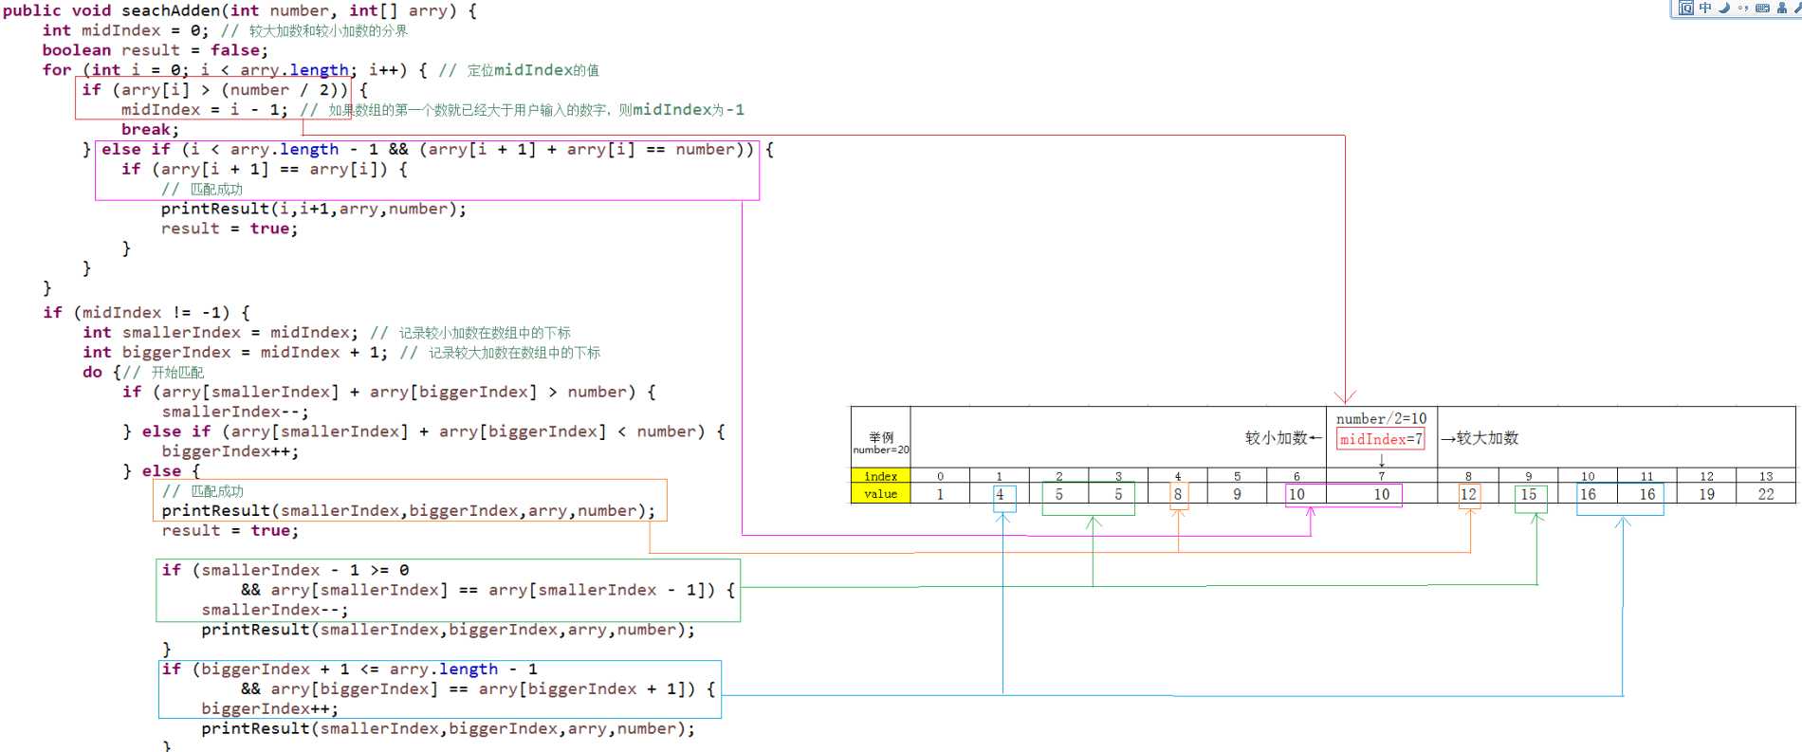
Task: Click the 'smallerIndex--;' line right after '> number) {'
Action: (235, 413)
